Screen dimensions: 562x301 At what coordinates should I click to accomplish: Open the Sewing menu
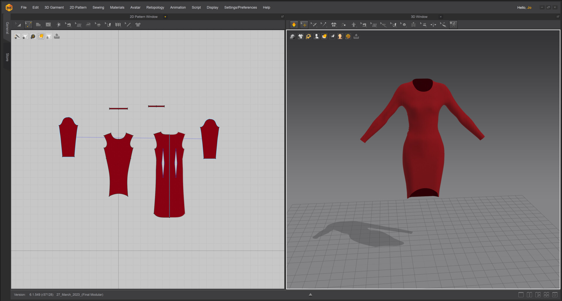pyautogui.click(x=98, y=7)
